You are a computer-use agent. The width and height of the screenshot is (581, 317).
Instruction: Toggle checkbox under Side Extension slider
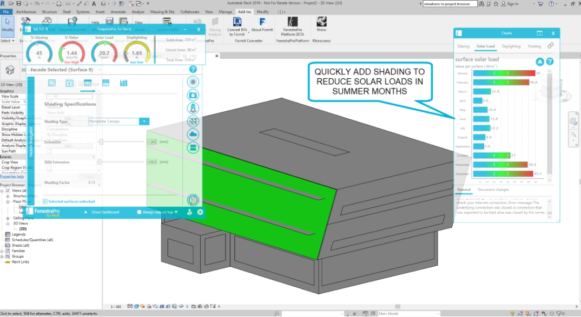point(49,168)
